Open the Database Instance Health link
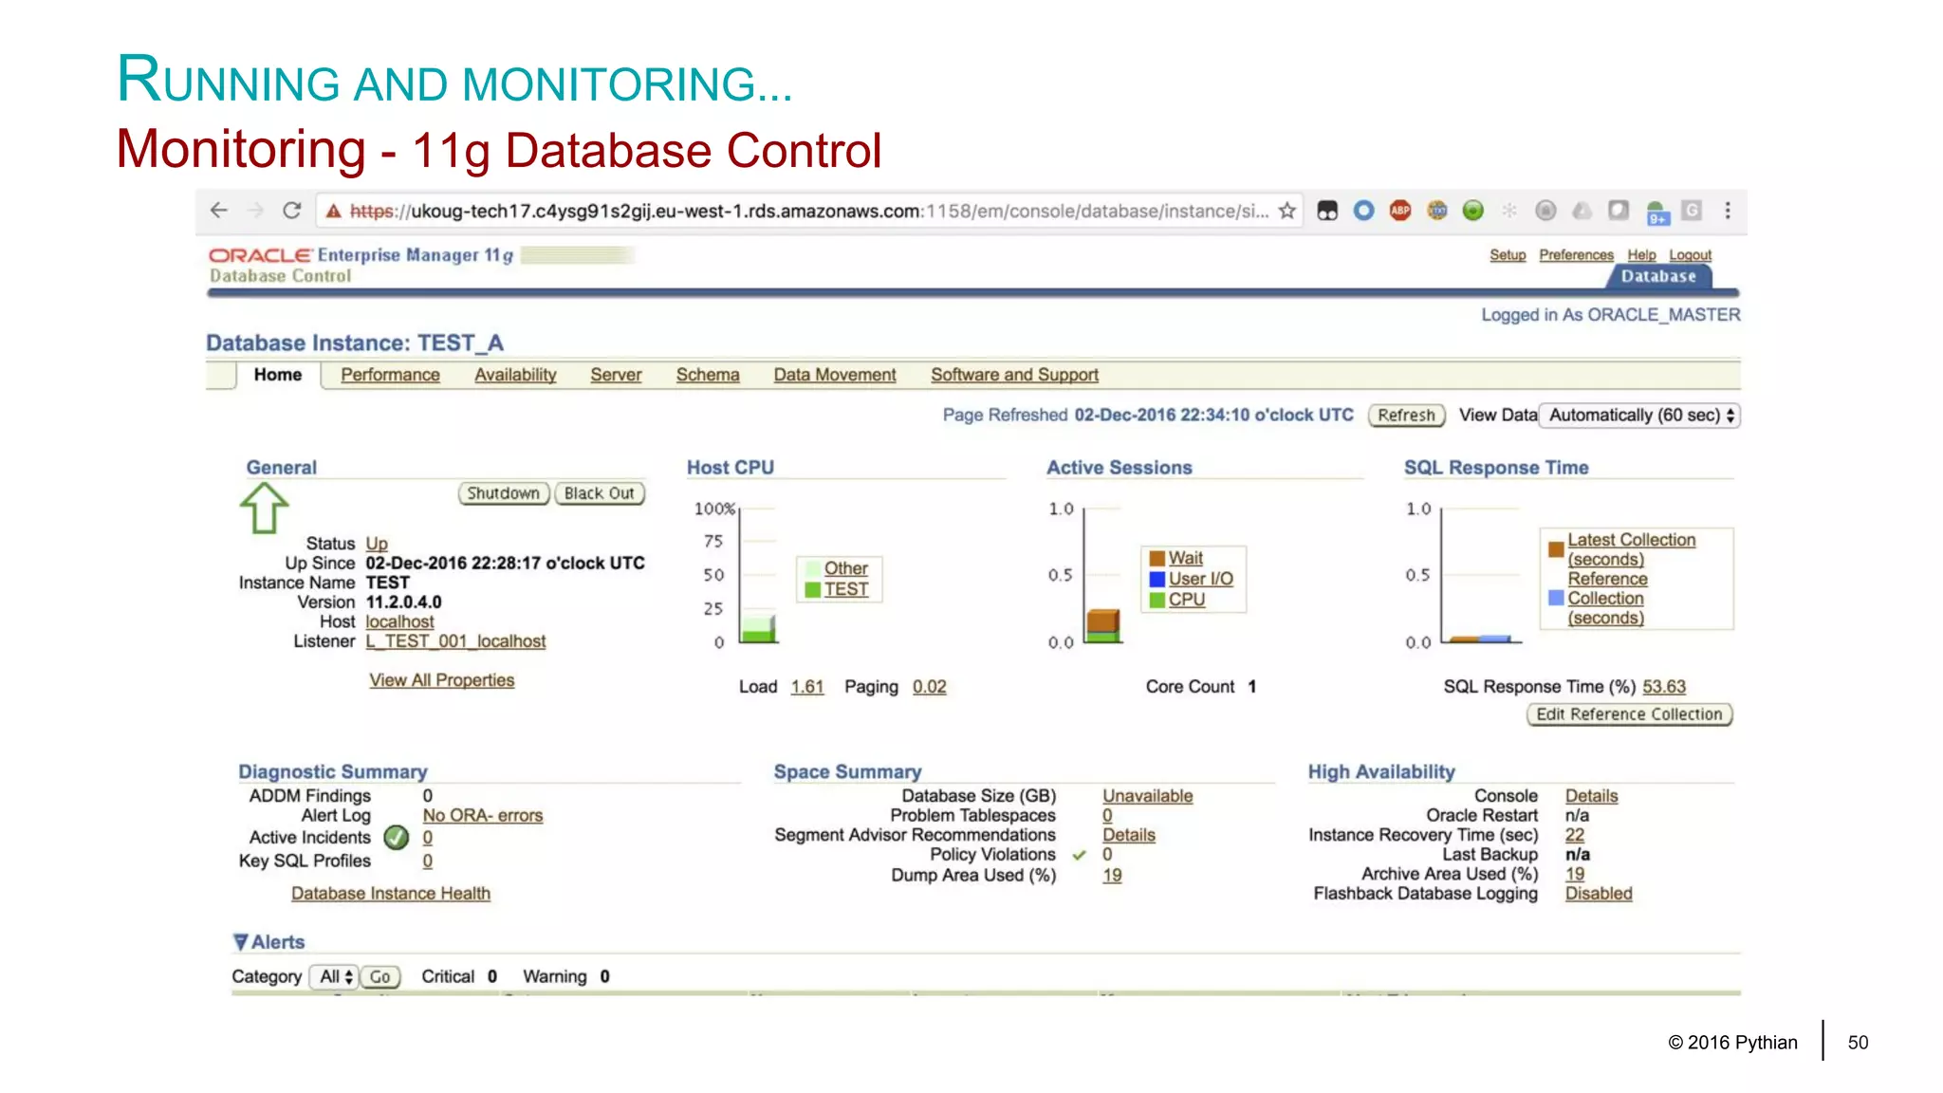 pyautogui.click(x=391, y=894)
